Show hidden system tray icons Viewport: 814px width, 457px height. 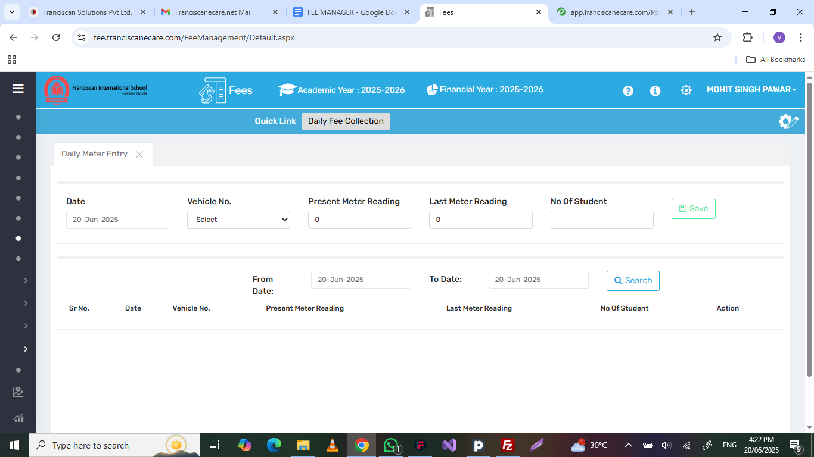628,445
